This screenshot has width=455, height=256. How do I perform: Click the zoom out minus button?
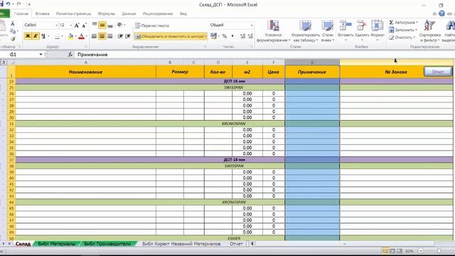pos(420,251)
